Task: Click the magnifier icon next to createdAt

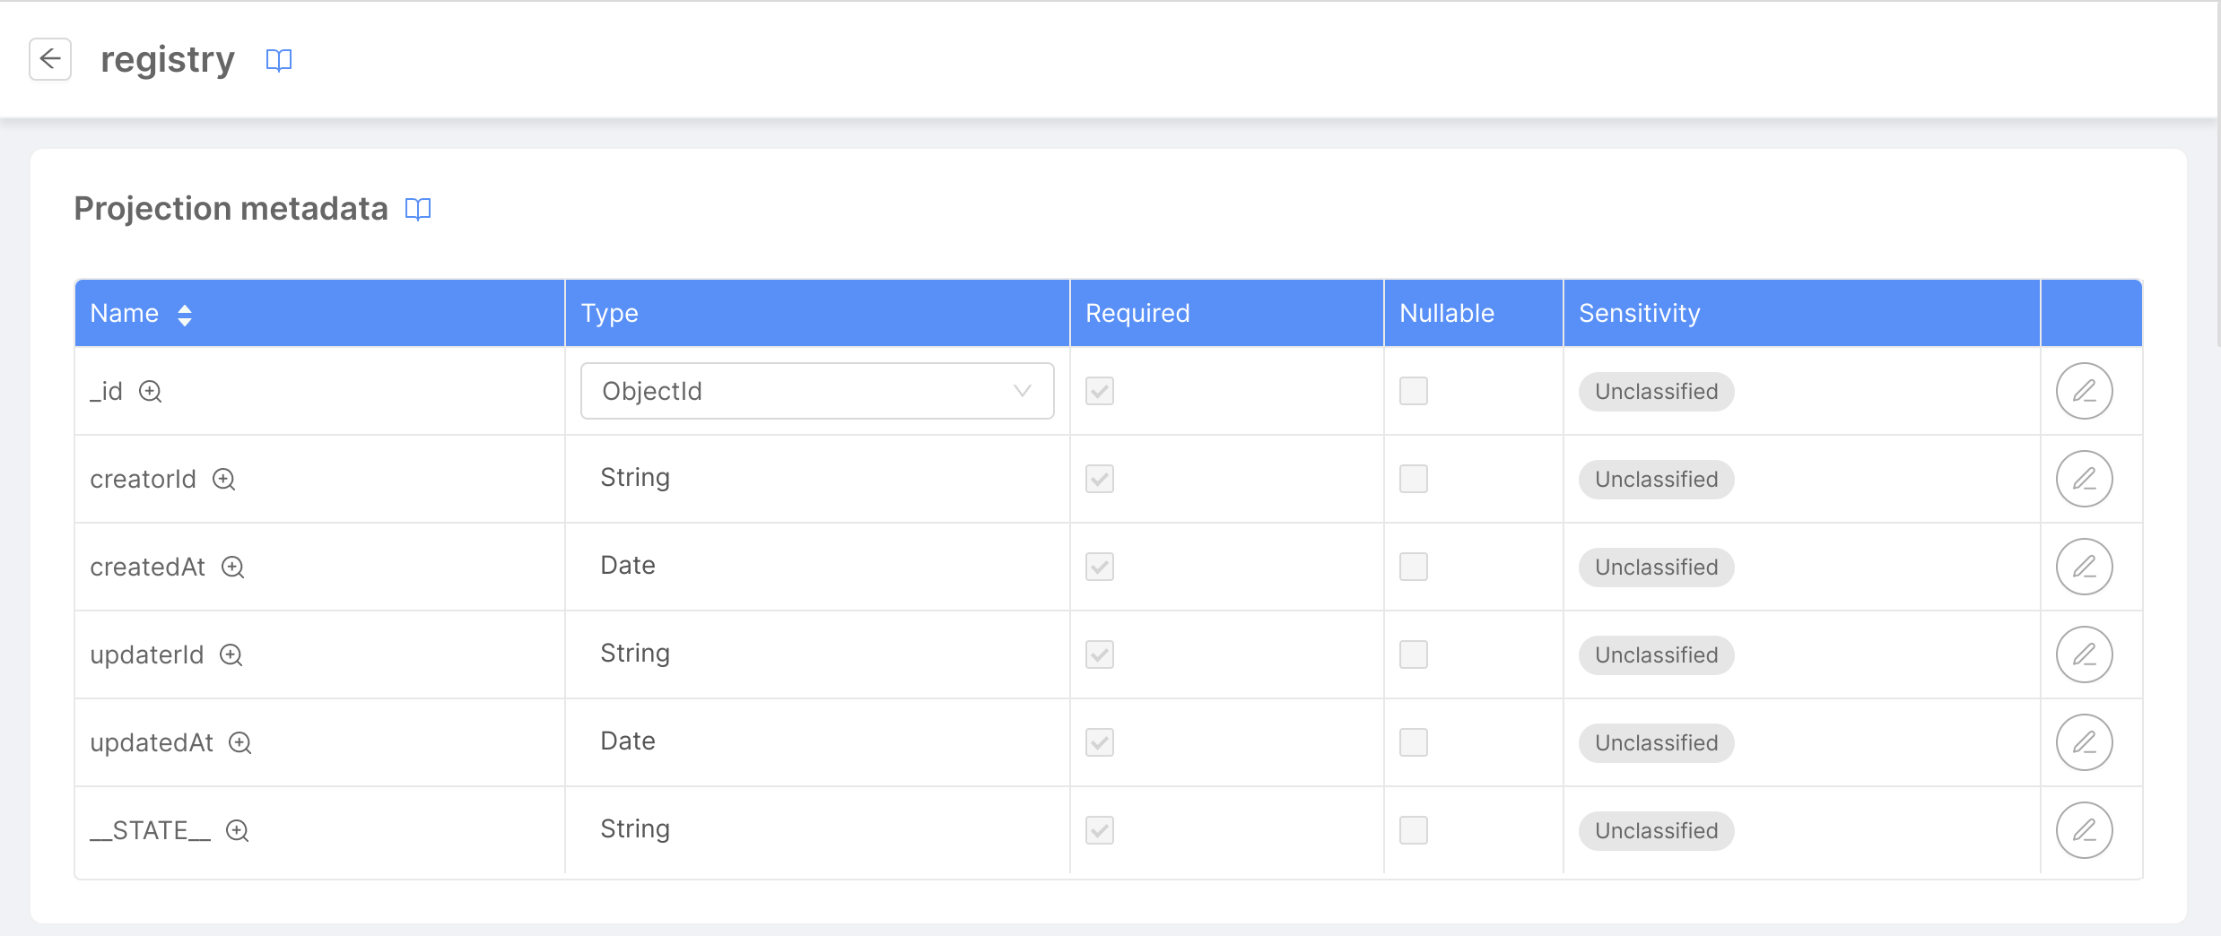Action: (x=233, y=568)
